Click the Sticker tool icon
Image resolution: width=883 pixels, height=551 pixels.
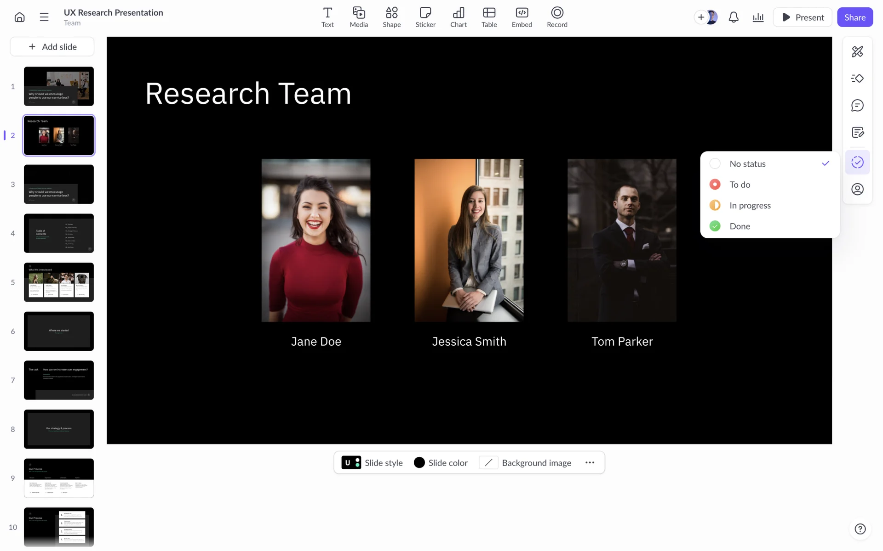click(425, 17)
